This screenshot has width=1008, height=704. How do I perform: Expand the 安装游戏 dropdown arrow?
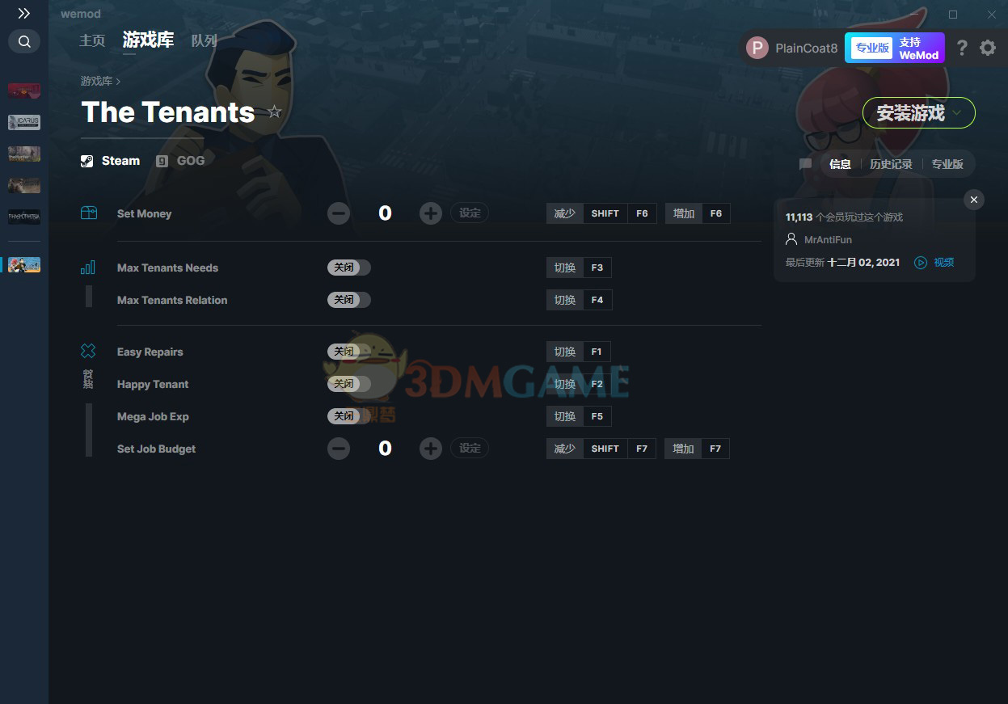957,113
